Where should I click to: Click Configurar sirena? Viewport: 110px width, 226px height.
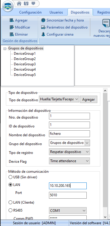tap(57, 34)
